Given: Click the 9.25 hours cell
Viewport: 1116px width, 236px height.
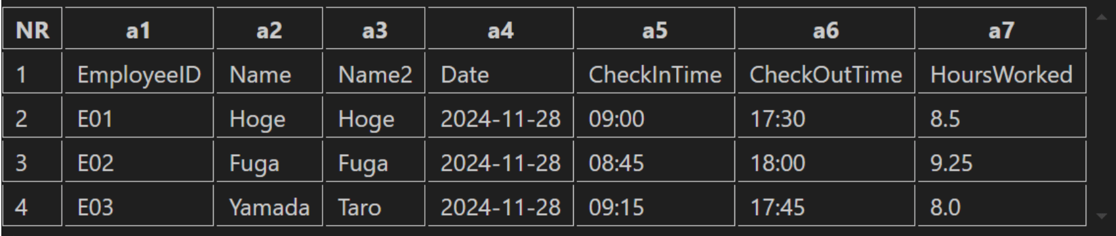Looking at the screenshot, I should pyautogui.click(x=1001, y=162).
